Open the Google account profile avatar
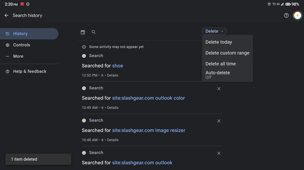Viewport: 304px width, 170px height. click(297, 16)
